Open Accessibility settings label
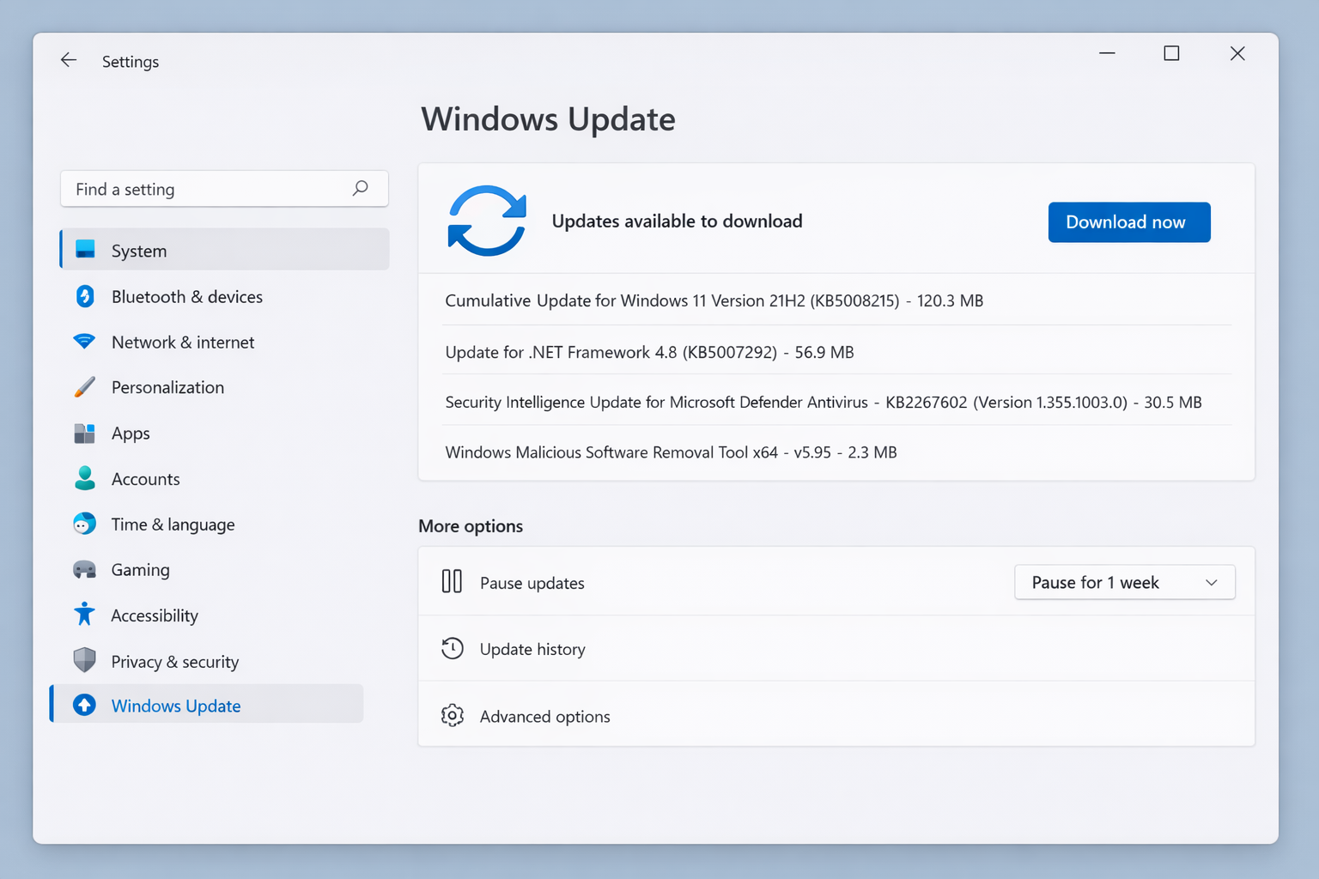 [x=155, y=615]
